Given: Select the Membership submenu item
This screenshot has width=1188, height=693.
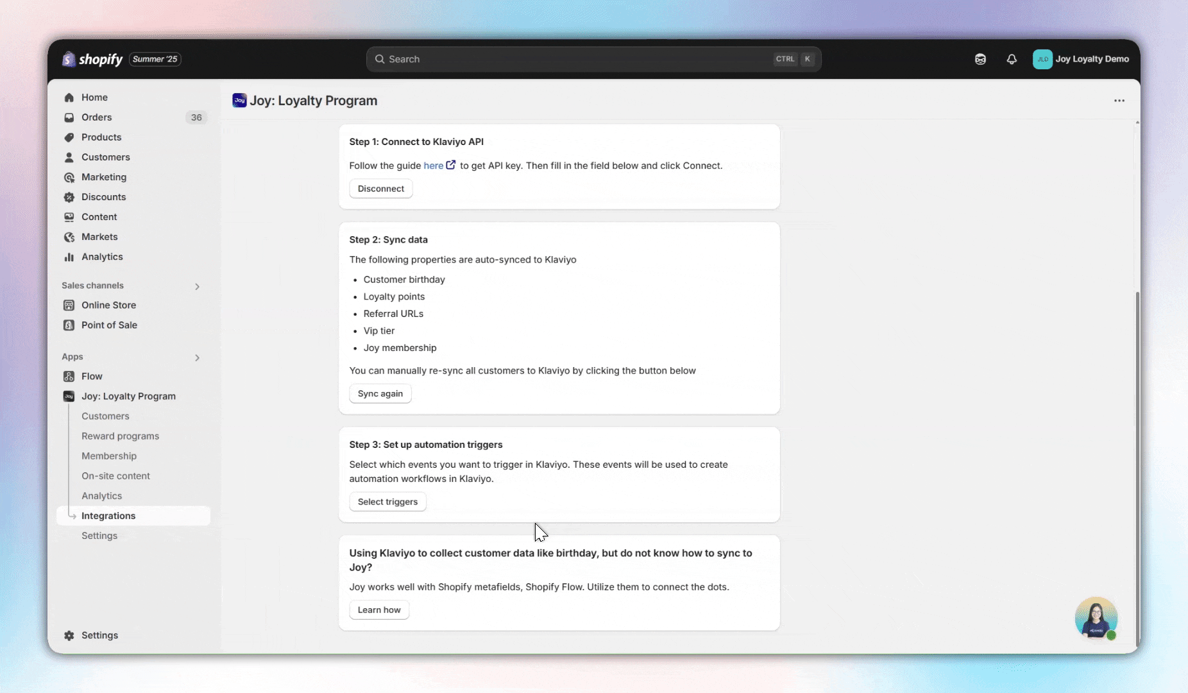Looking at the screenshot, I should coord(109,456).
